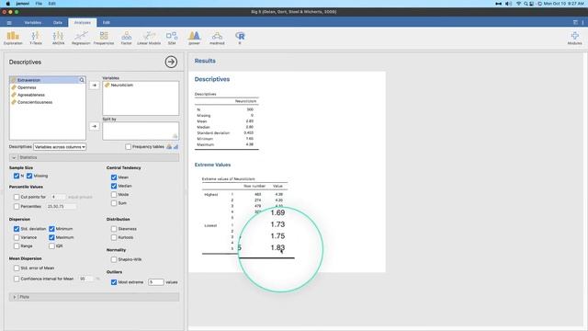Enable the Shapiro-Wilk normality checkbox

(x=114, y=259)
